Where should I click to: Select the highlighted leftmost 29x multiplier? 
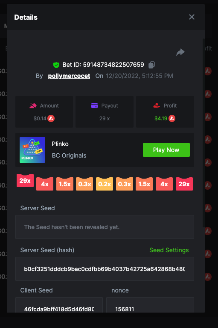[25, 181]
